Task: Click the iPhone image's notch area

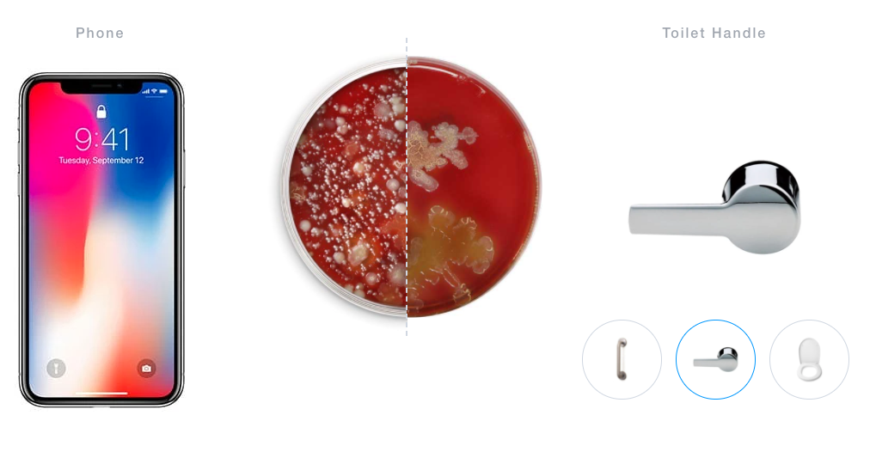Action: point(101,87)
